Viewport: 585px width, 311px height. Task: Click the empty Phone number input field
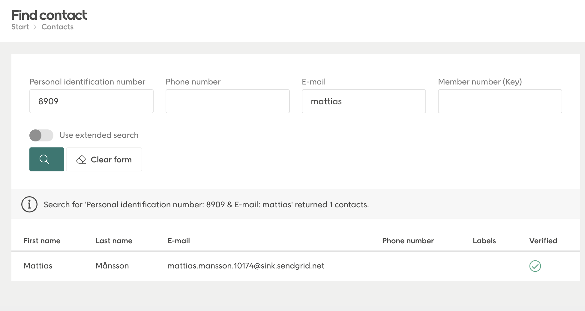pyautogui.click(x=227, y=101)
